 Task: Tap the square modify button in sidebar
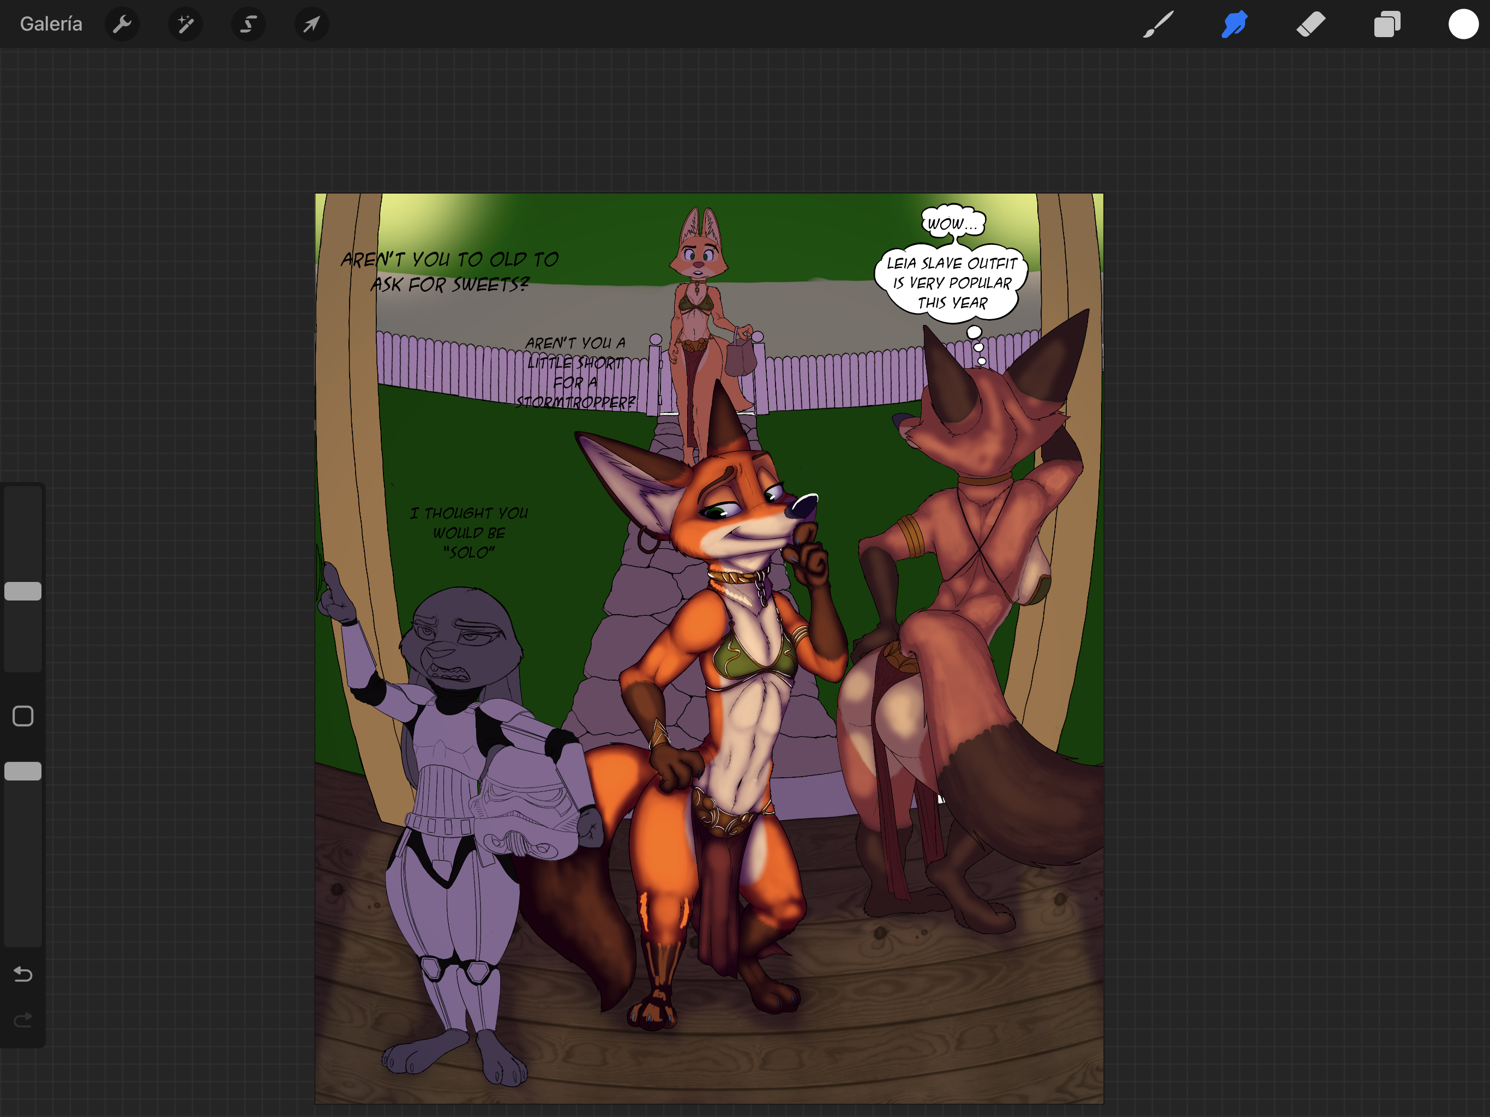coord(23,716)
